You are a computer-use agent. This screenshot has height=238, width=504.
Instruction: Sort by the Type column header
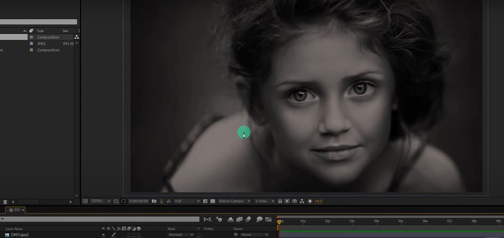pyautogui.click(x=40, y=31)
